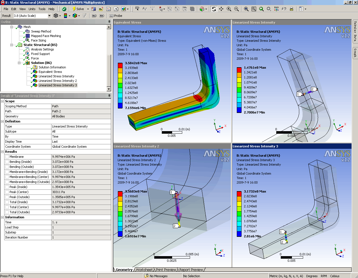Click the red band of Equivalent Stress legend
The height and width of the screenshot is (278, 358).
pos(120,65)
